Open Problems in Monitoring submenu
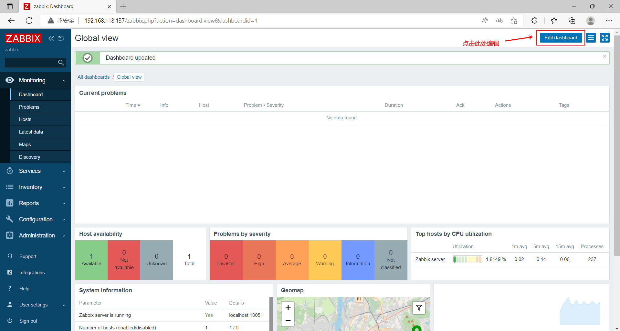This screenshot has width=620, height=331. tap(40, 107)
